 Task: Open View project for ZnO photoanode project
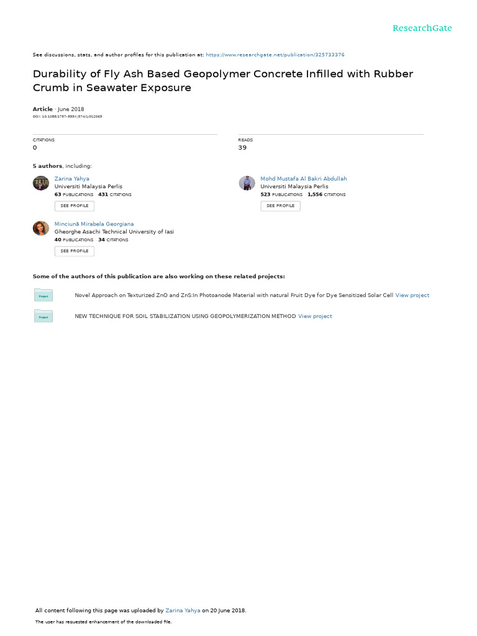click(x=412, y=296)
